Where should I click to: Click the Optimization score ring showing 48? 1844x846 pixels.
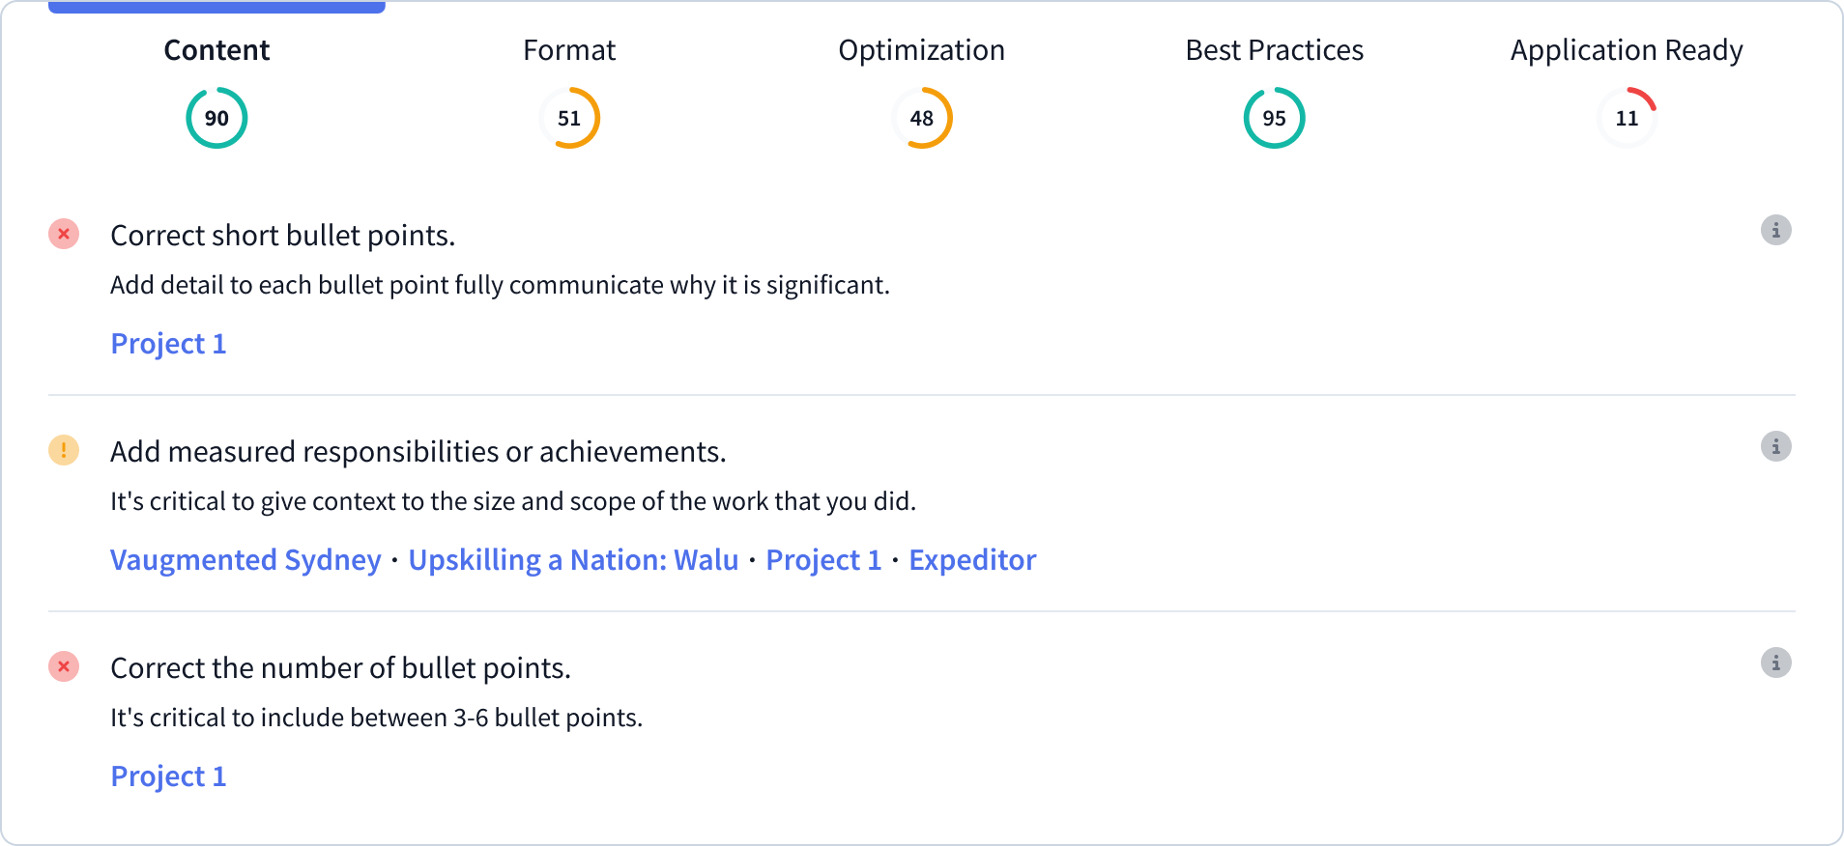coord(922,118)
